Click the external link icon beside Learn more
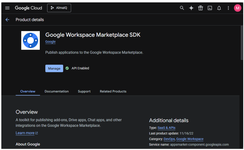This screenshot has height=150, width=244. click(37, 133)
